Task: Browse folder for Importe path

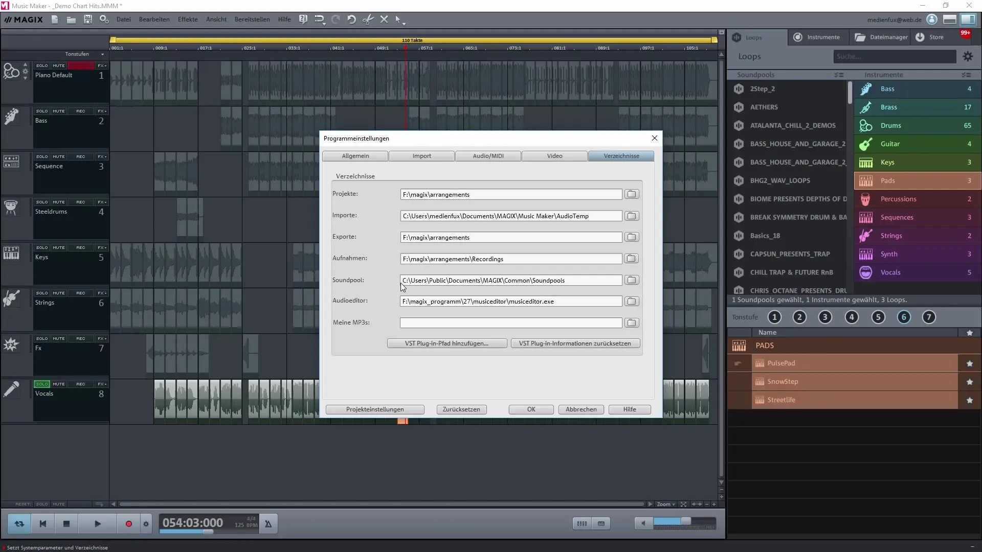Action: pos(632,216)
